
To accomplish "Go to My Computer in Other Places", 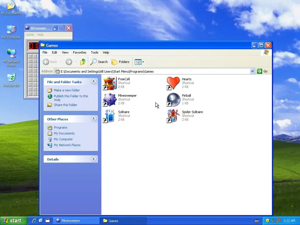I will point(63,139).
